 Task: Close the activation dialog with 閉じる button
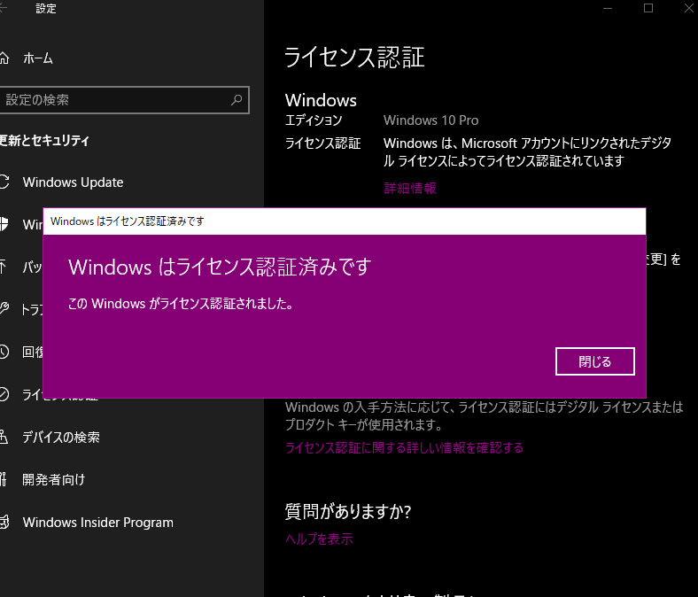pos(594,361)
